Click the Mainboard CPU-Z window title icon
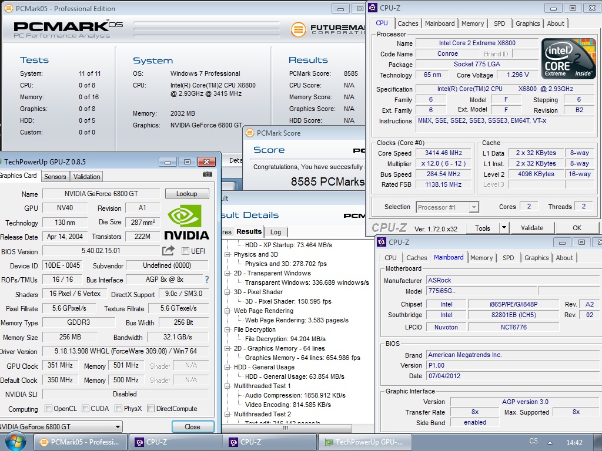The height and width of the screenshot is (451, 602). tap(382, 242)
